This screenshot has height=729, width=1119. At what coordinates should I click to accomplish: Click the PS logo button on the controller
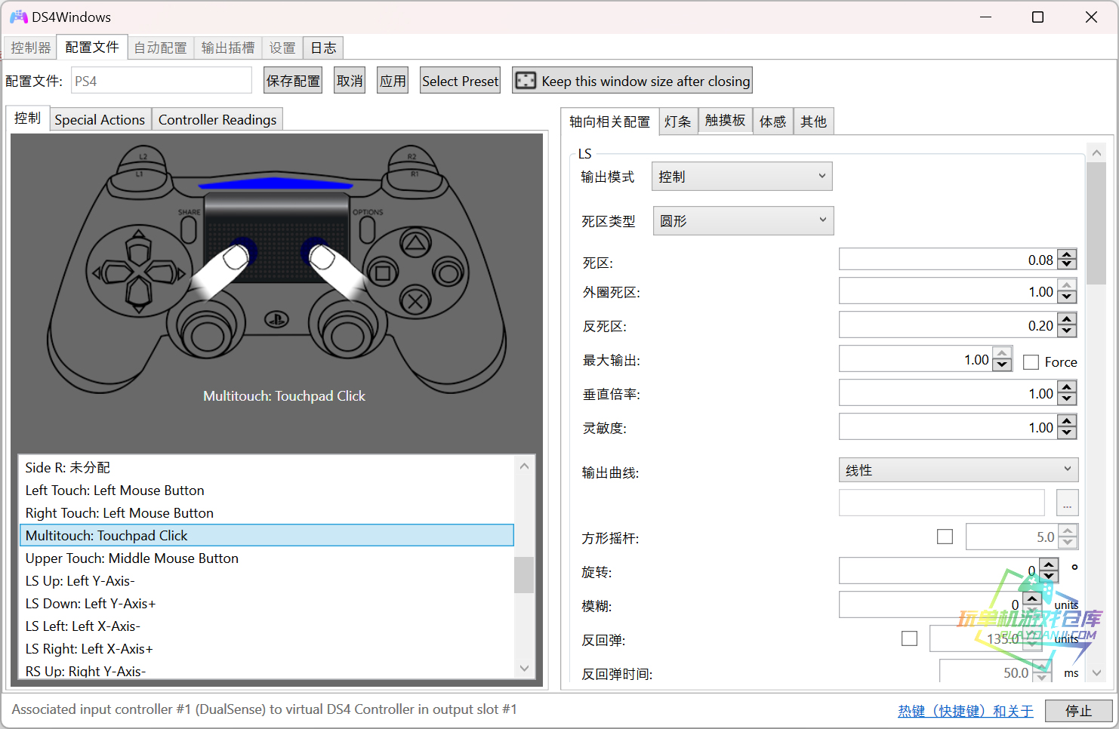pos(276,320)
